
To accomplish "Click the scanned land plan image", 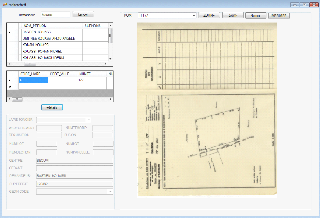I will pyautogui.click(x=207, y=109).
